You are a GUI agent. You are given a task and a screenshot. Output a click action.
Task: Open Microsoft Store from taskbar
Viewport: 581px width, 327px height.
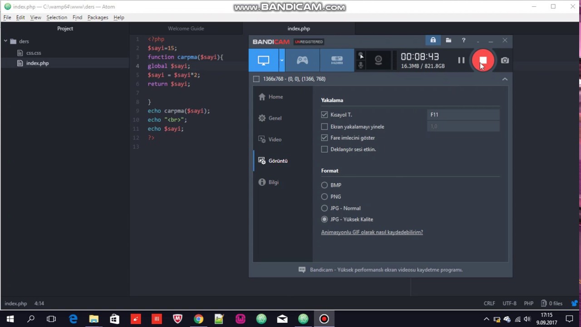coord(114,319)
